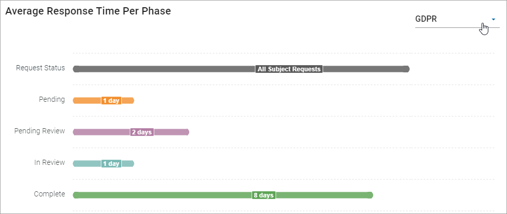Click the orange 1 day badge
This screenshot has height=214, width=507.
pos(111,101)
